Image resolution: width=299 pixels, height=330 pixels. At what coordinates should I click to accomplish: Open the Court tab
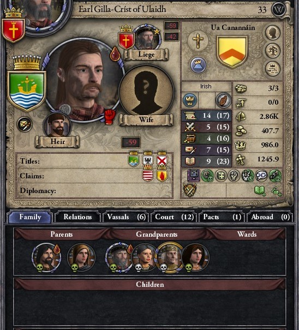175,217
